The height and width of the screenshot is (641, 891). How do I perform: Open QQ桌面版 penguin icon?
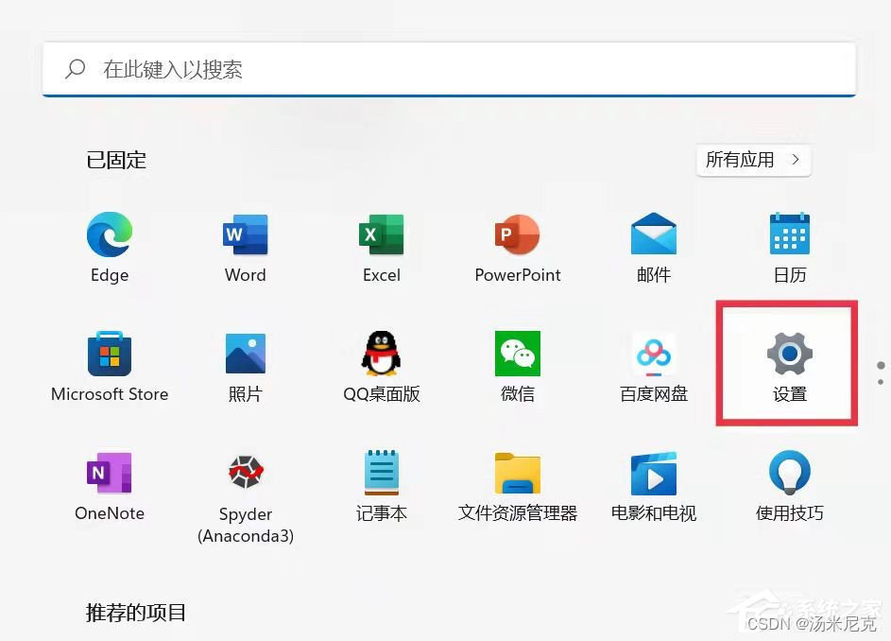tap(382, 354)
